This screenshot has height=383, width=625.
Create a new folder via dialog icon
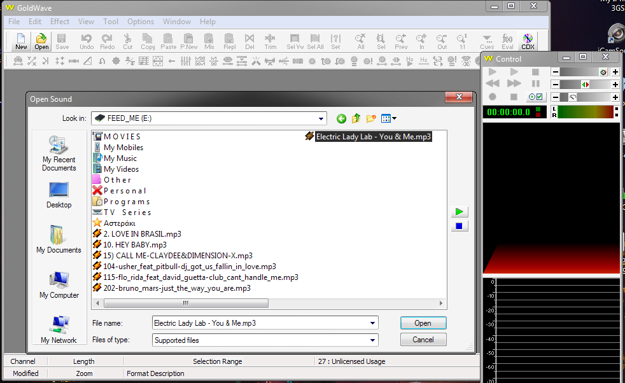[x=371, y=118]
